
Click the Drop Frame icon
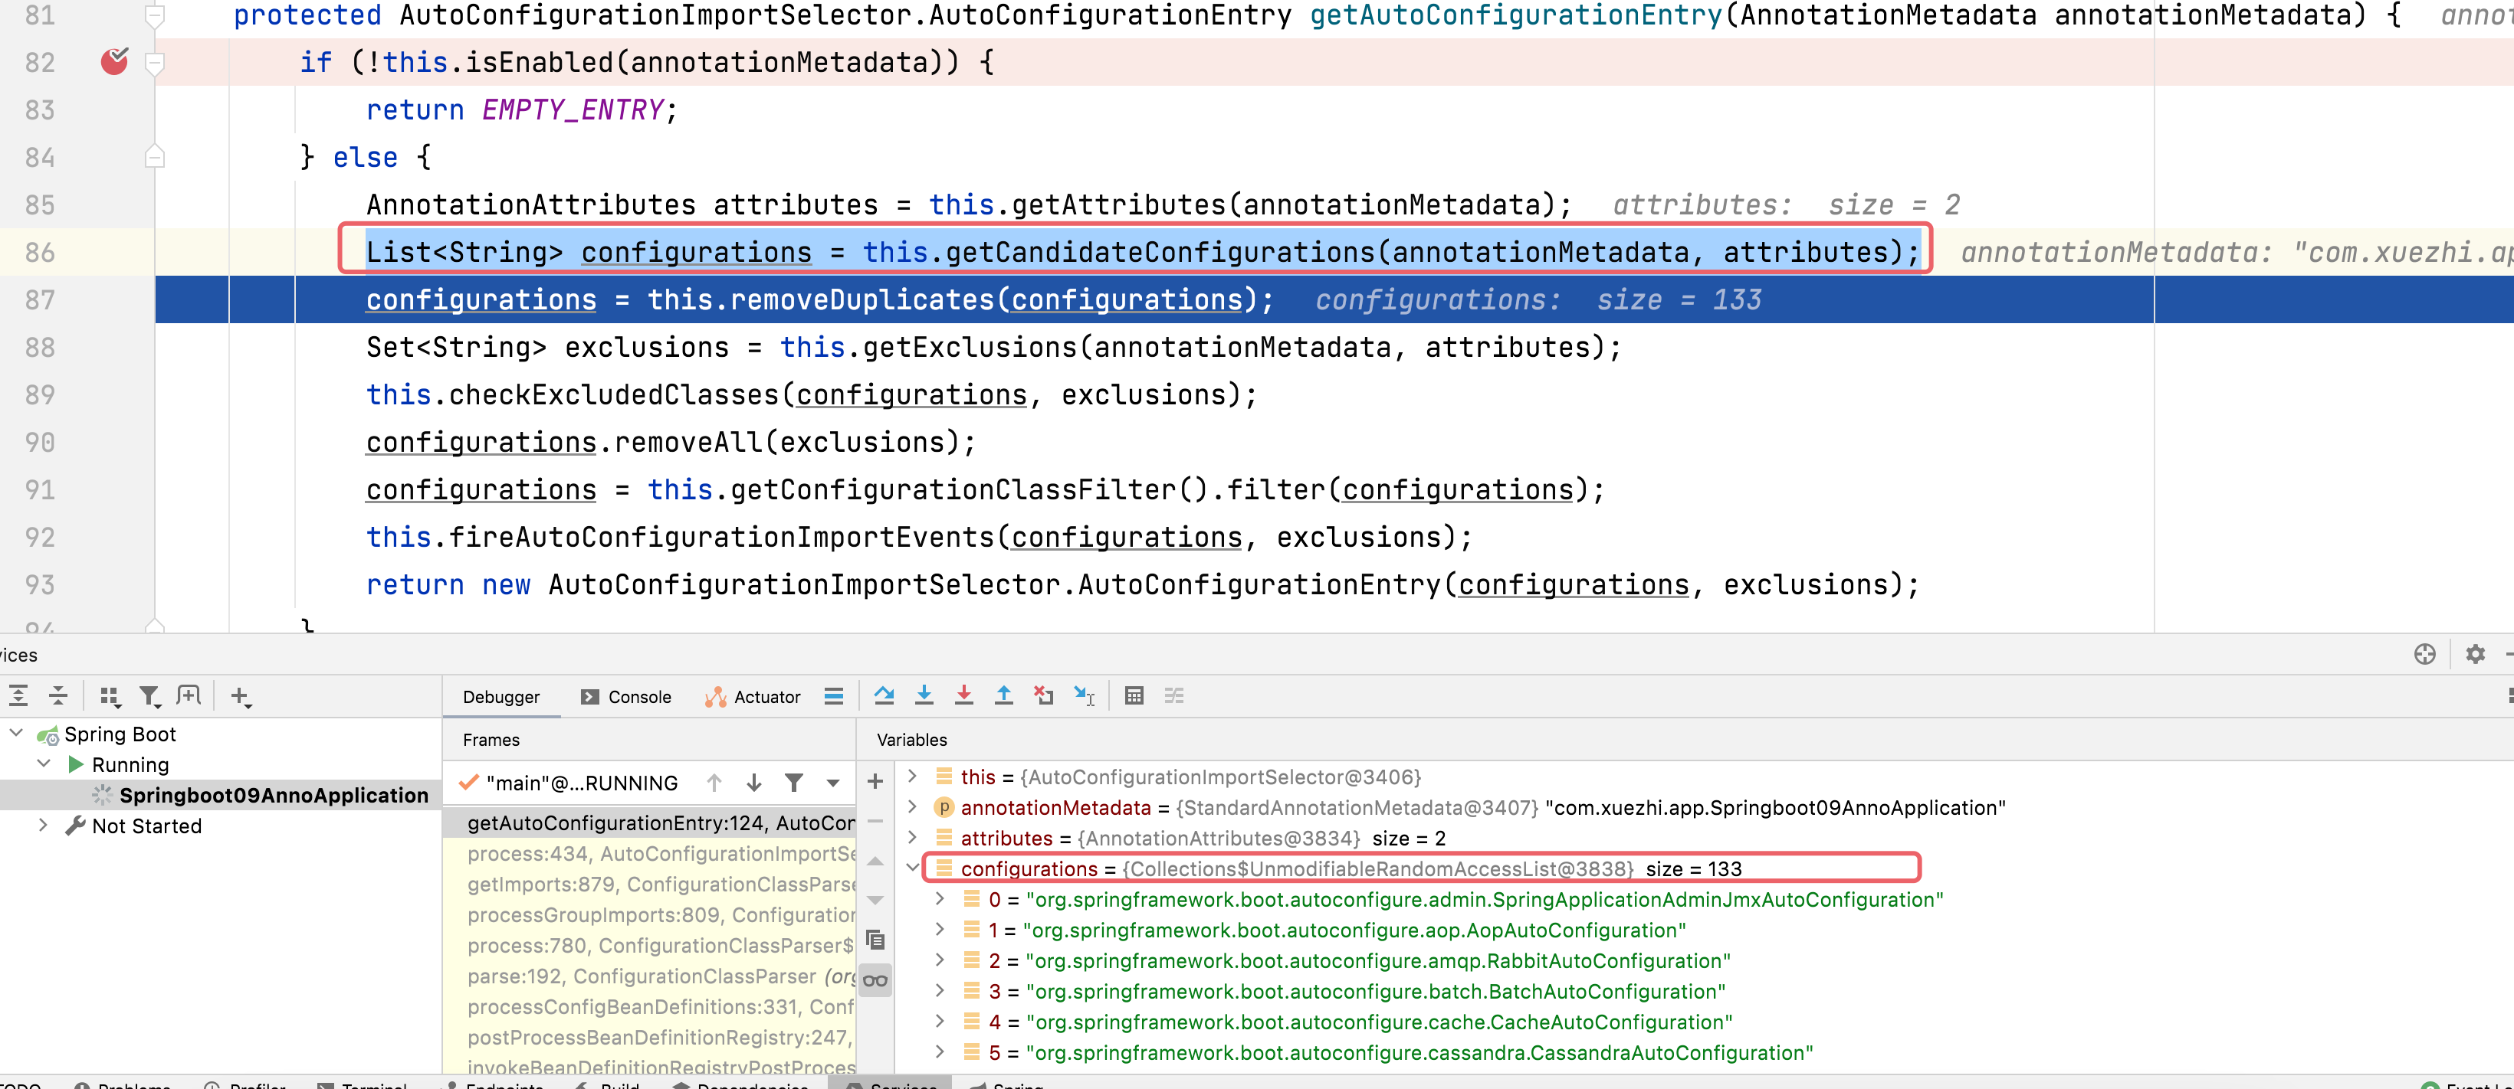point(1043,695)
